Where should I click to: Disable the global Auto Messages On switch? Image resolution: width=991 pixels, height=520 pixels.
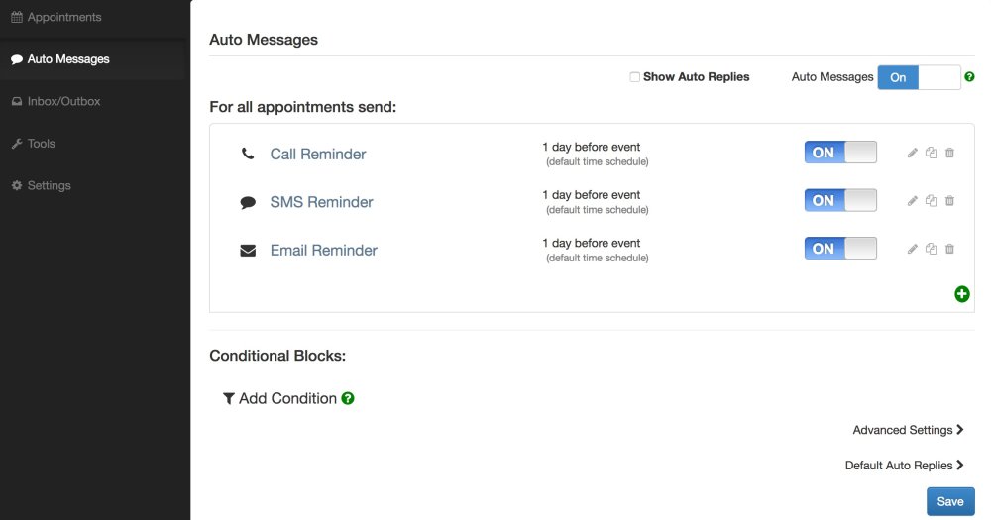919,77
